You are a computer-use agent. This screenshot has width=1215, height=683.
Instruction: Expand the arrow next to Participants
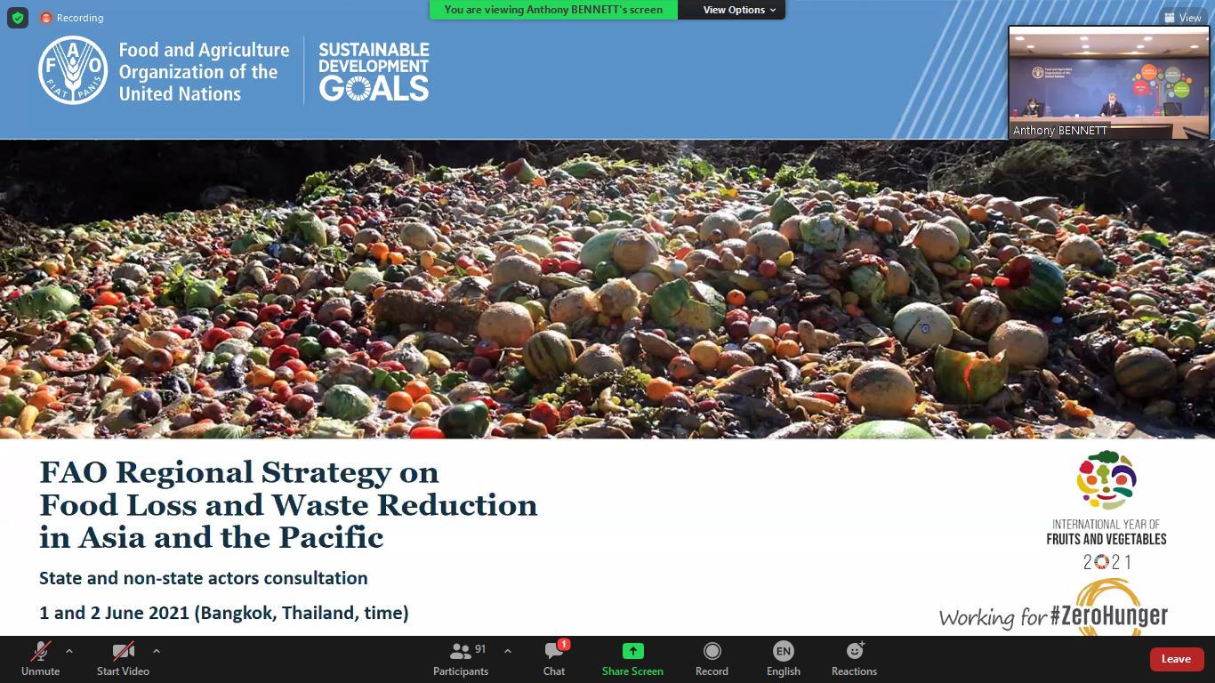tap(508, 651)
